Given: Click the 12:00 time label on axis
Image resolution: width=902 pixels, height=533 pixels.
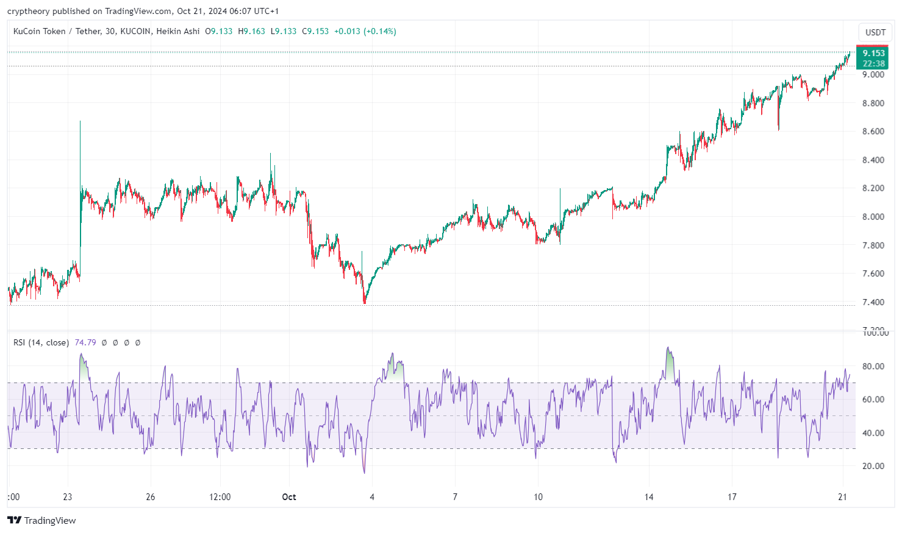Looking at the screenshot, I should click(x=220, y=497).
